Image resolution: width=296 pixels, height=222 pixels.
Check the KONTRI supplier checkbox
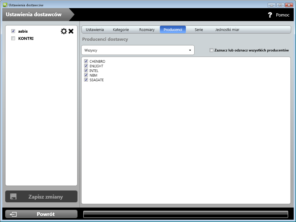pos(13,38)
